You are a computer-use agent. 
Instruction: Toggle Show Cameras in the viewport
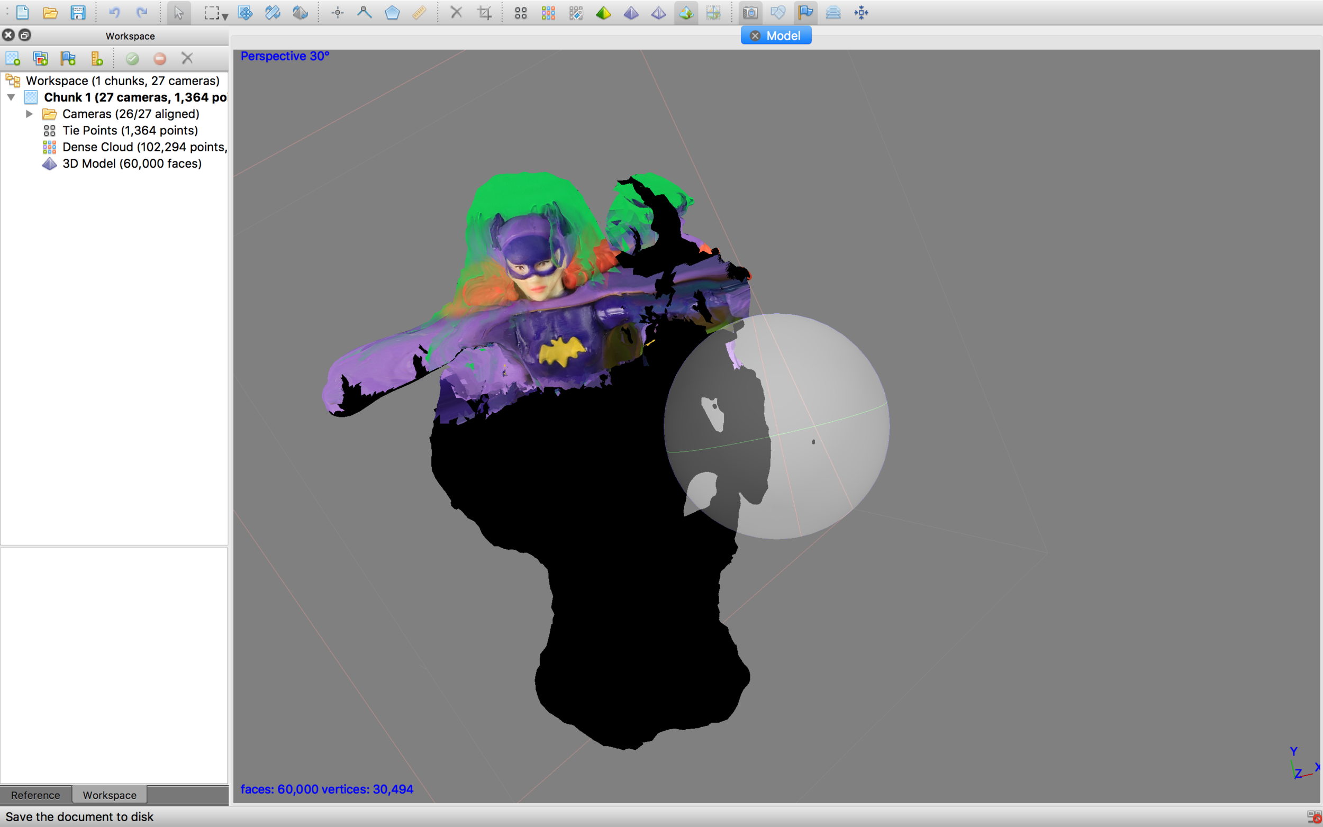click(750, 13)
